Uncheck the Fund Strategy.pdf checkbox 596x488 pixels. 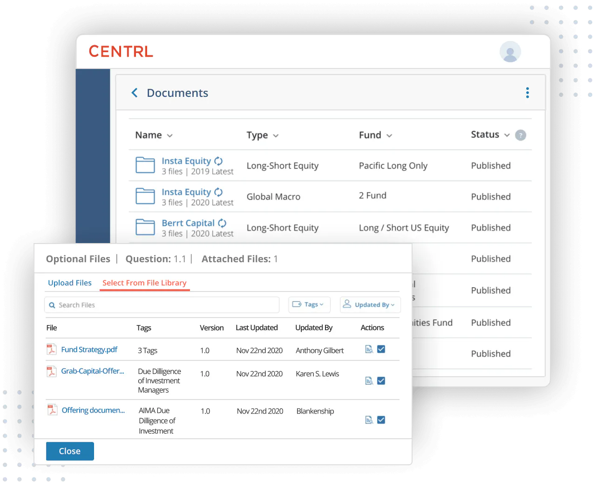381,349
